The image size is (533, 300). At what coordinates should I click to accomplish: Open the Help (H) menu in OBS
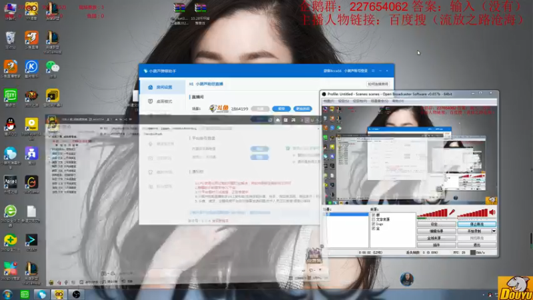click(398, 101)
